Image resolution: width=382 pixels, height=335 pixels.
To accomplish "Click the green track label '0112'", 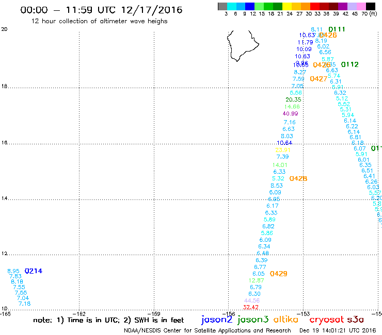I will pyautogui.click(x=349, y=64).
